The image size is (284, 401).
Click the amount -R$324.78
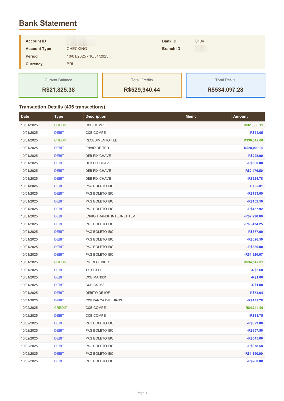point(255,179)
